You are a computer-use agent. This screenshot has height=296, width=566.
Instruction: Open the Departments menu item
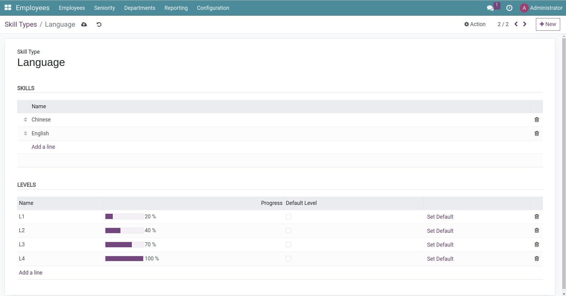pos(140,8)
